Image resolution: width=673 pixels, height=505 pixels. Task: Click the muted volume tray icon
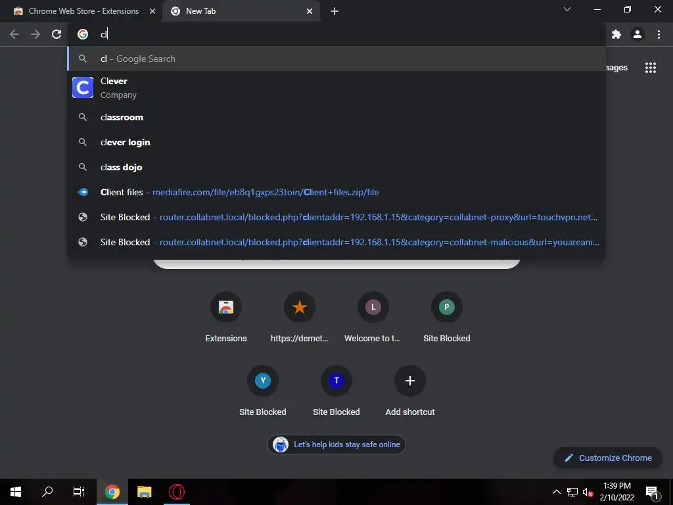588,492
